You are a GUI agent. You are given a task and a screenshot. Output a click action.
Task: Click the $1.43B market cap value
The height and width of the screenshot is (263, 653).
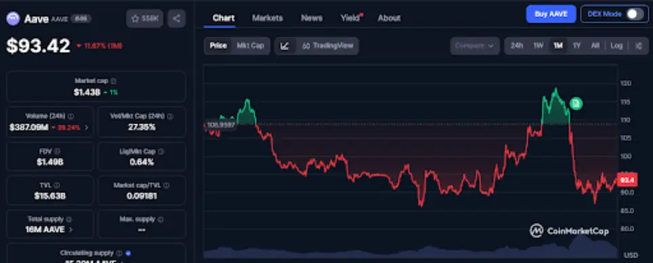tap(87, 93)
